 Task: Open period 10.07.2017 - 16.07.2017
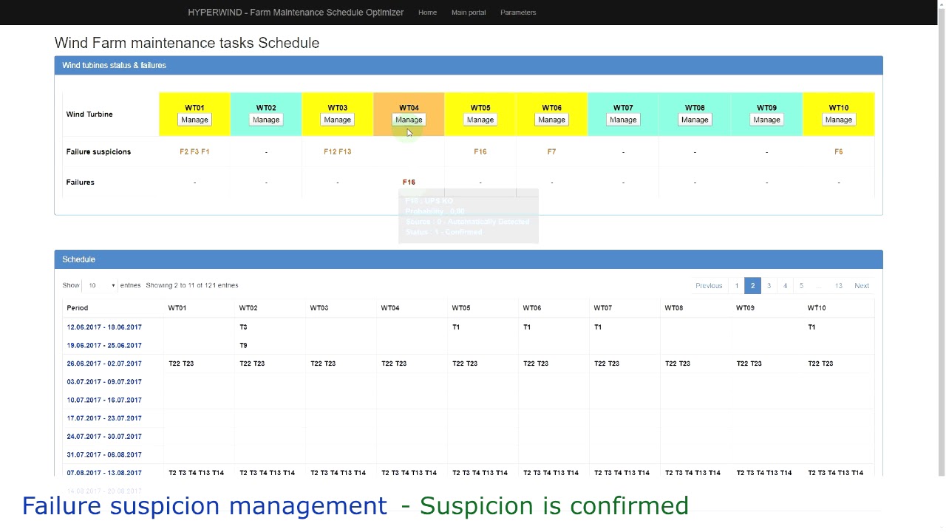[104, 400]
